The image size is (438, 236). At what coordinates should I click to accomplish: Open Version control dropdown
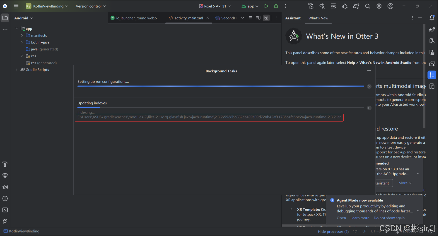(91, 6)
